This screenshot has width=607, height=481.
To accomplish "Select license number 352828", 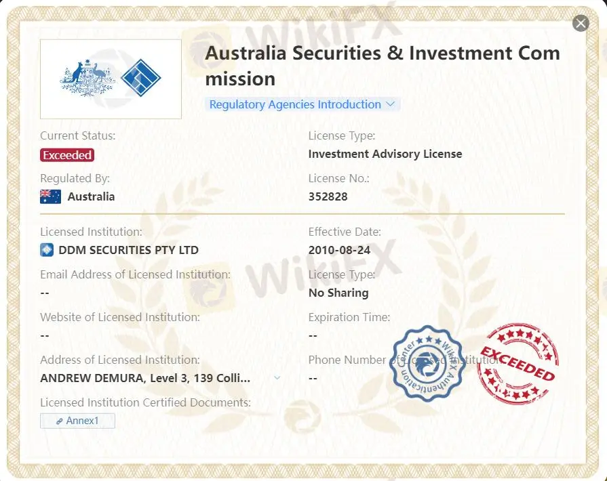I will point(327,196).
